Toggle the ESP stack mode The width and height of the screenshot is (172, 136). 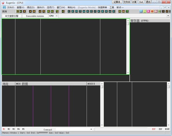(154, 129)
